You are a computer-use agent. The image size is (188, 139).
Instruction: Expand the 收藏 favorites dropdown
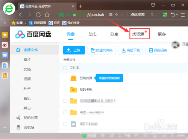pyautogui.click(x=25, y=23)
